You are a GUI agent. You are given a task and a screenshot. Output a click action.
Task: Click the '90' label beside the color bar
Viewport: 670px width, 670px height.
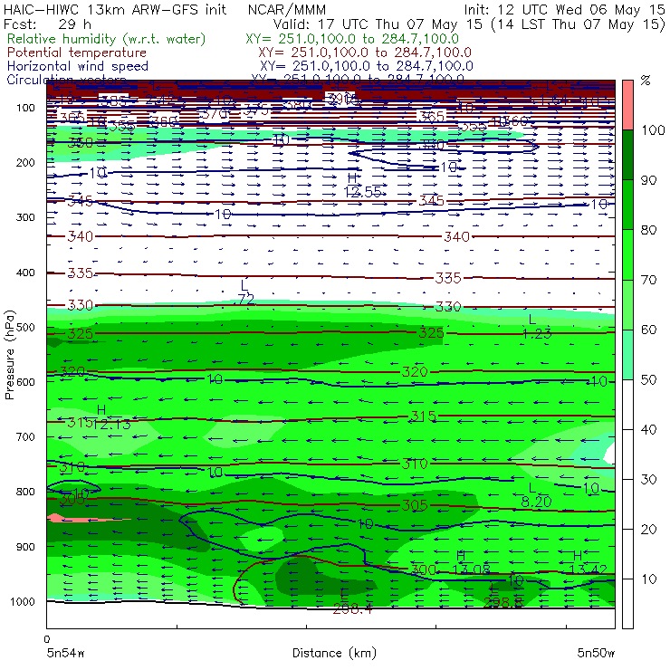649,180
